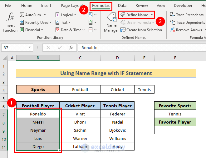The height and width of the screenshot is (158, 206).
Task: Expand the Name Box dropdown arrow
Action: click(x=30, y=48)
